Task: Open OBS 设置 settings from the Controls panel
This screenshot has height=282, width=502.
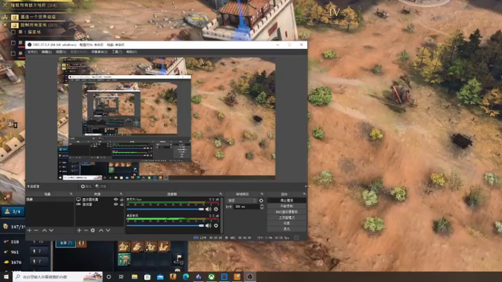Action: click(287, 224)
